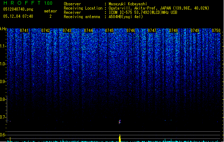This screenshot has width=224, height=142.
Task: Click the HROFFT 1.0.0 title text
Action: click(x=28, y=3)
